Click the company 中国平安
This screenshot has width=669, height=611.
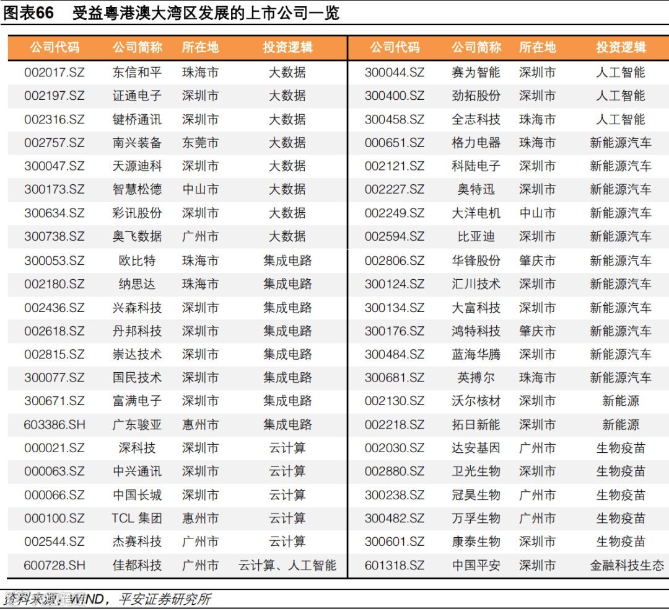click(476, 565)
